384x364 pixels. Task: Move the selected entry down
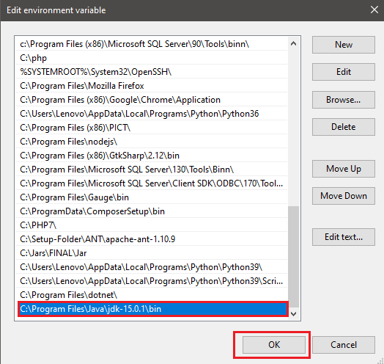(344, 196)
